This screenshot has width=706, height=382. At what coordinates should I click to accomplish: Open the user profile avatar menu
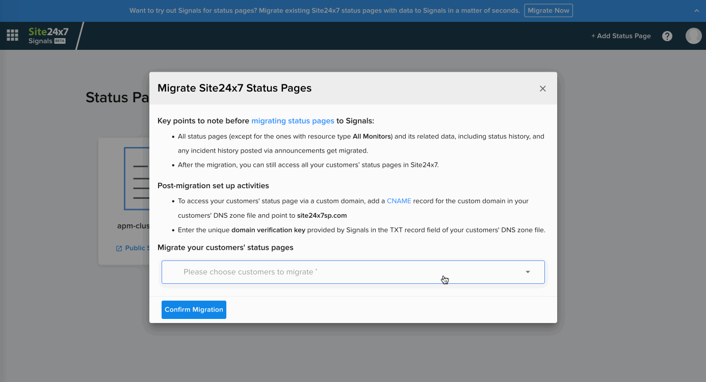(694, 36)
